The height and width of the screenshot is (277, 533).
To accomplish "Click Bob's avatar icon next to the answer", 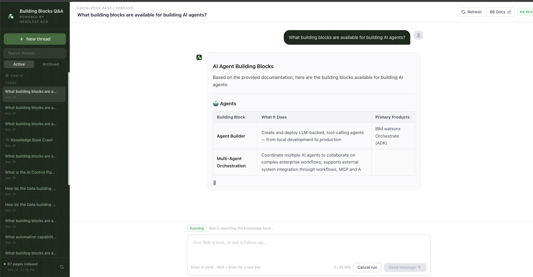I will point(199,57).
